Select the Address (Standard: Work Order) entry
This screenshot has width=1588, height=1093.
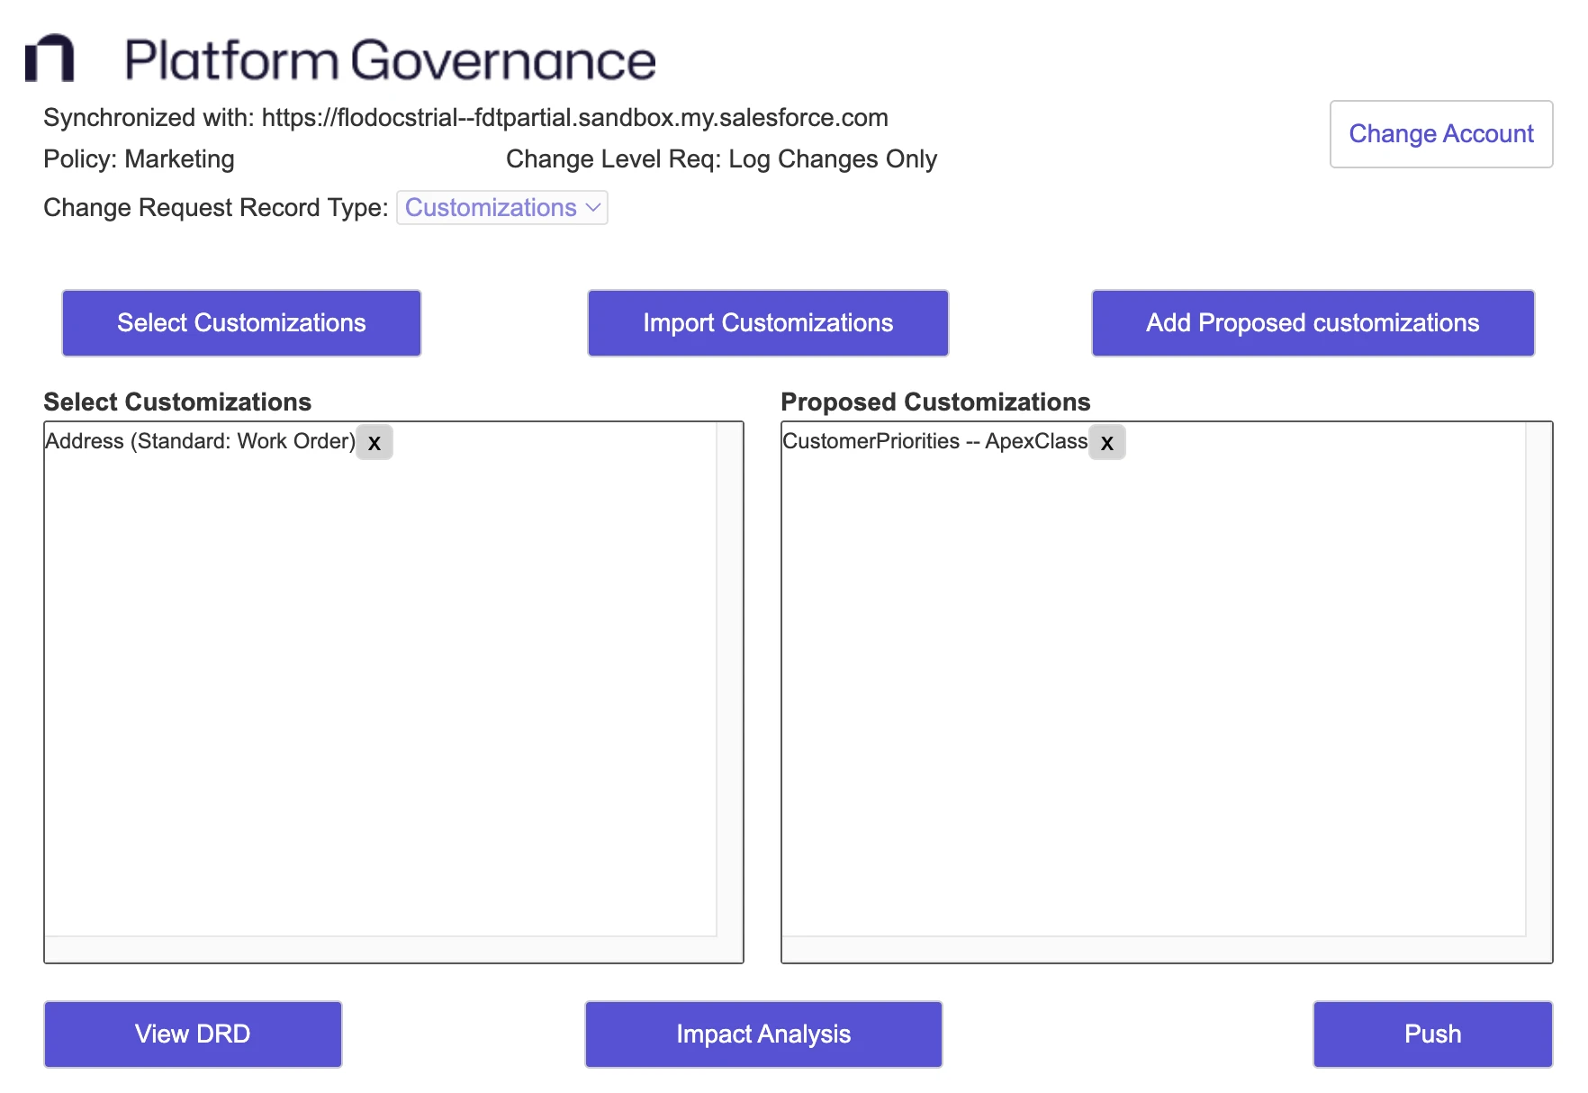(200, 441)
